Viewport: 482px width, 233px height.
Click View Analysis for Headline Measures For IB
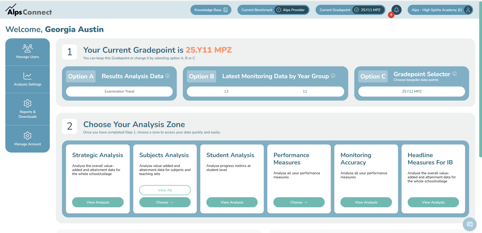pyautogui.click(x=433, y=202)
